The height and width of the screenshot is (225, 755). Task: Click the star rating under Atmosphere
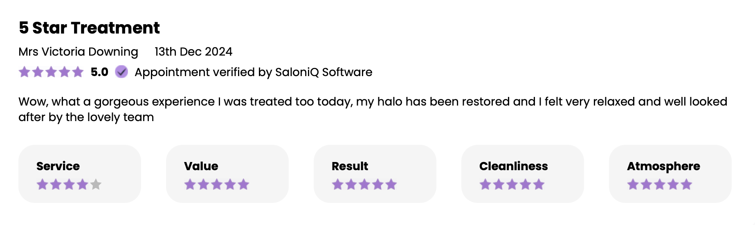pyautogui.click(x=660, y=184)
